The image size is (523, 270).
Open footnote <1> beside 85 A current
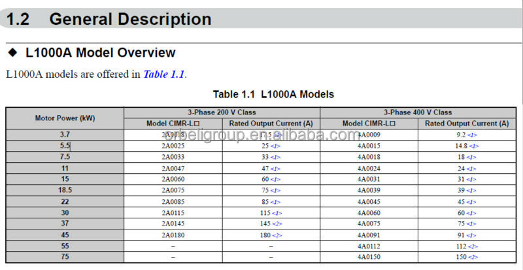tap(275, 202)
